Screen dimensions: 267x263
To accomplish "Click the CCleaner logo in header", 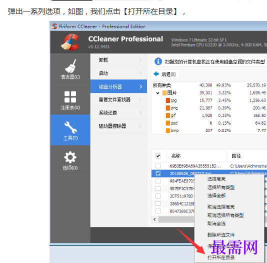I will pos(70,42).
